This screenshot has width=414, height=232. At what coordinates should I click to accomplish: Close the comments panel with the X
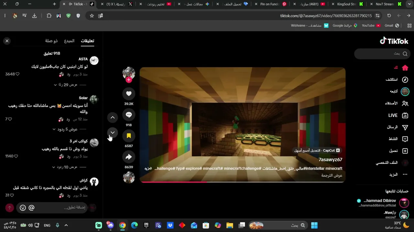click(x=7, y=41)
